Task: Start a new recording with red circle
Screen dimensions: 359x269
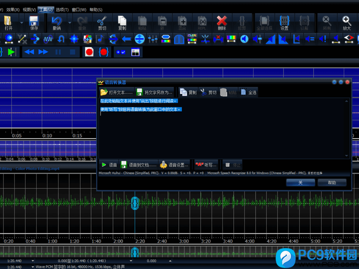Action: (x=89, y=52)
